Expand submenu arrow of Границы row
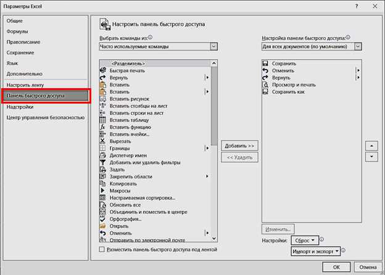 pos(207,149)
